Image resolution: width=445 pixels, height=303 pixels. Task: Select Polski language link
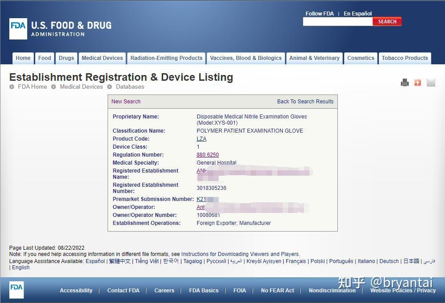click(x=317, y=261)
